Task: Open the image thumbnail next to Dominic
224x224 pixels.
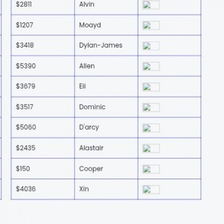Action: (151, 108)
